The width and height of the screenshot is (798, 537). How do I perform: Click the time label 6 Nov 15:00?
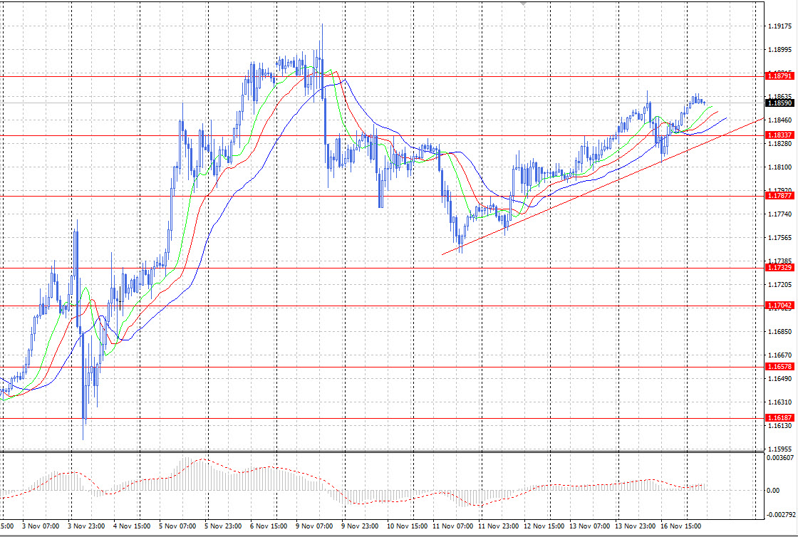269,526
